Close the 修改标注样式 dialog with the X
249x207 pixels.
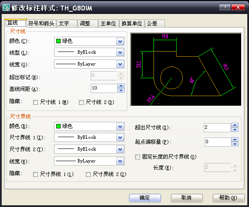click(238, 7)
